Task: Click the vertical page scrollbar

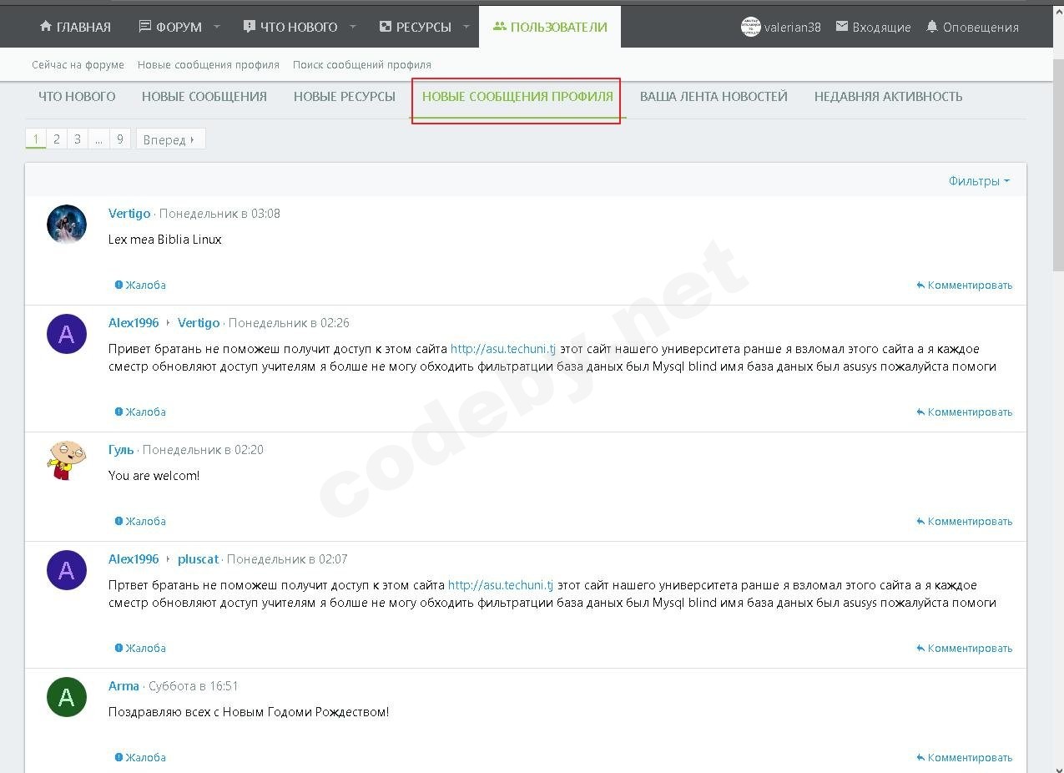Action: coord(1057,167)
